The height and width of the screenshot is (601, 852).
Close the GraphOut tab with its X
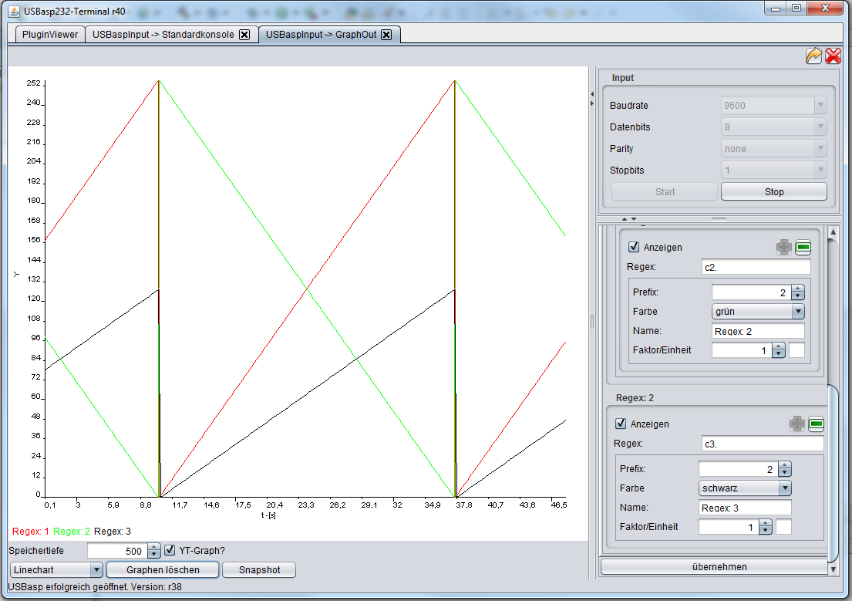[386, 35]
